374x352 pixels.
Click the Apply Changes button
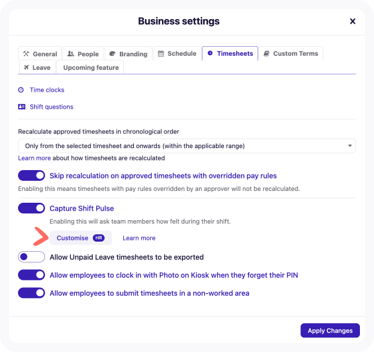pos(330,331)
